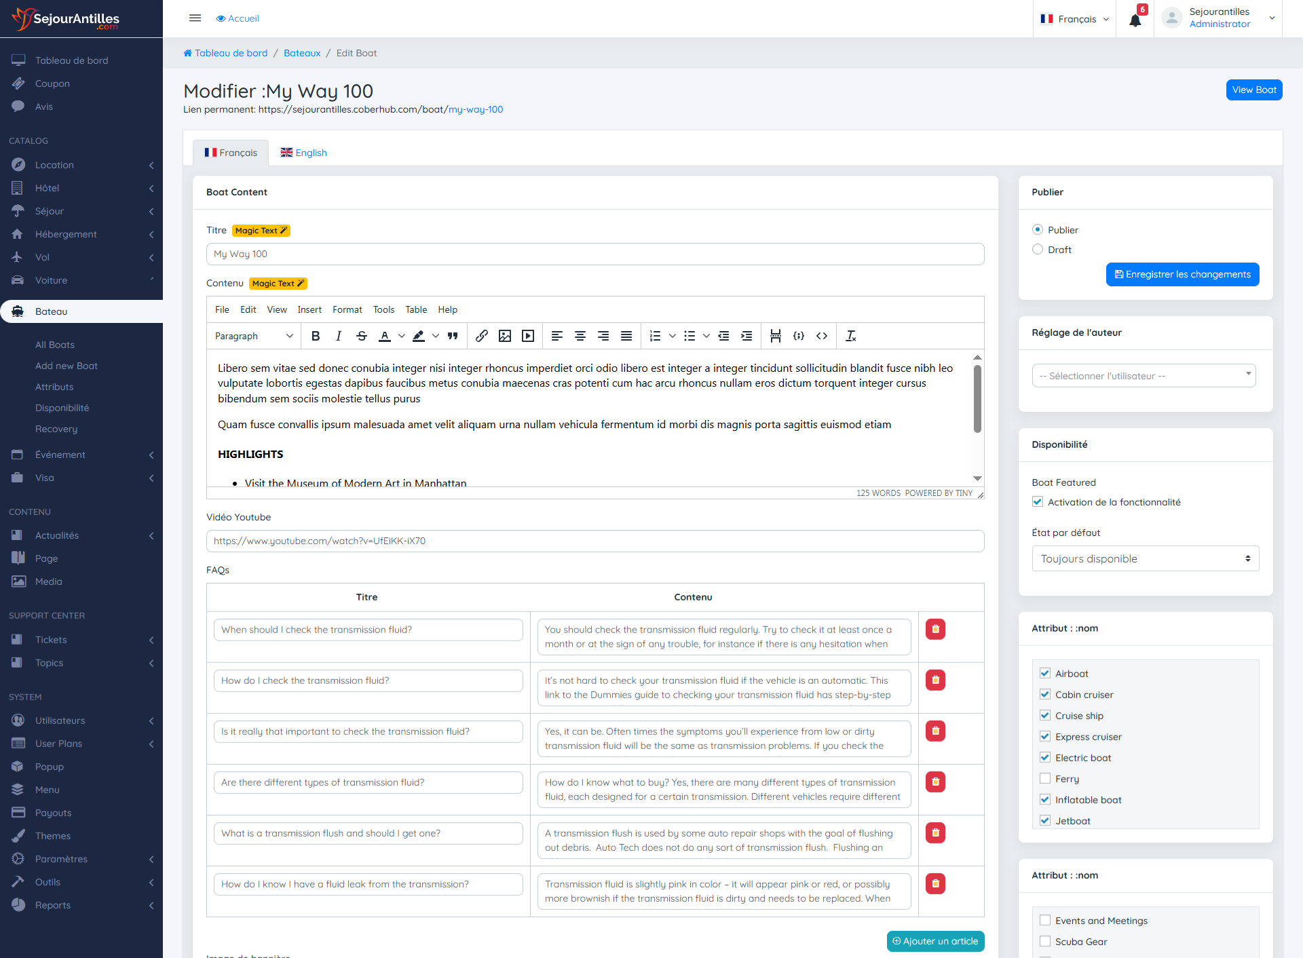Toggle the sidebar hamburger menu
This screenshot has width=1303, height=958.
tap(195, 18)
